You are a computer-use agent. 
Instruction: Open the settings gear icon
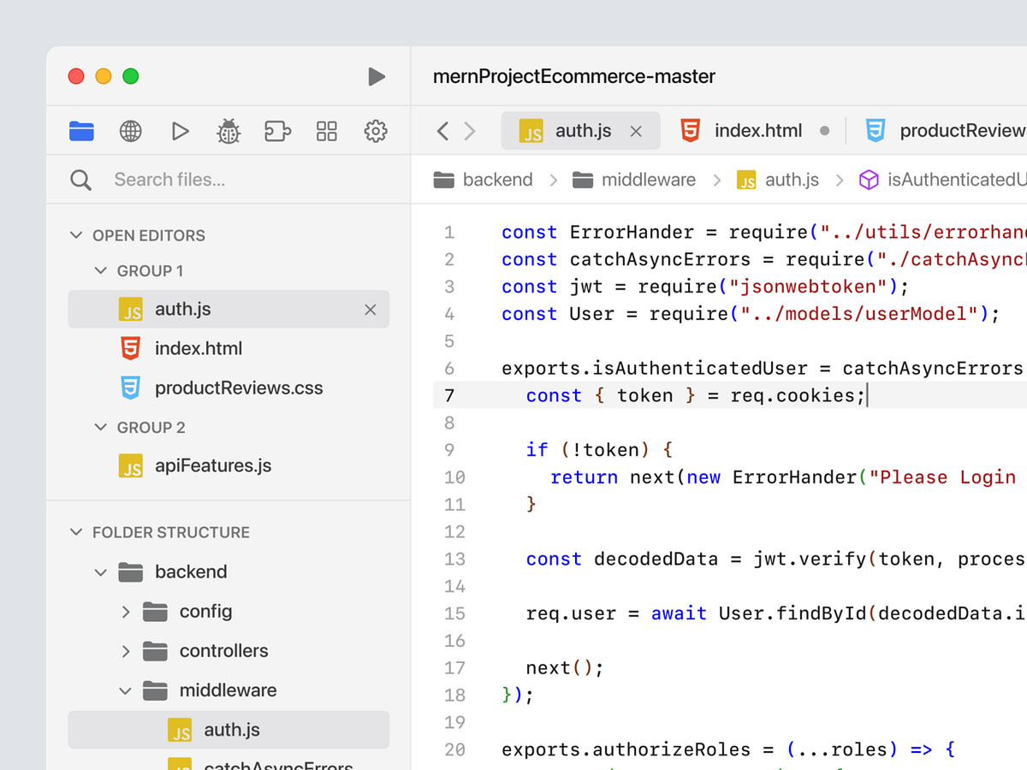pyautogui.click(x=375, y=131)
